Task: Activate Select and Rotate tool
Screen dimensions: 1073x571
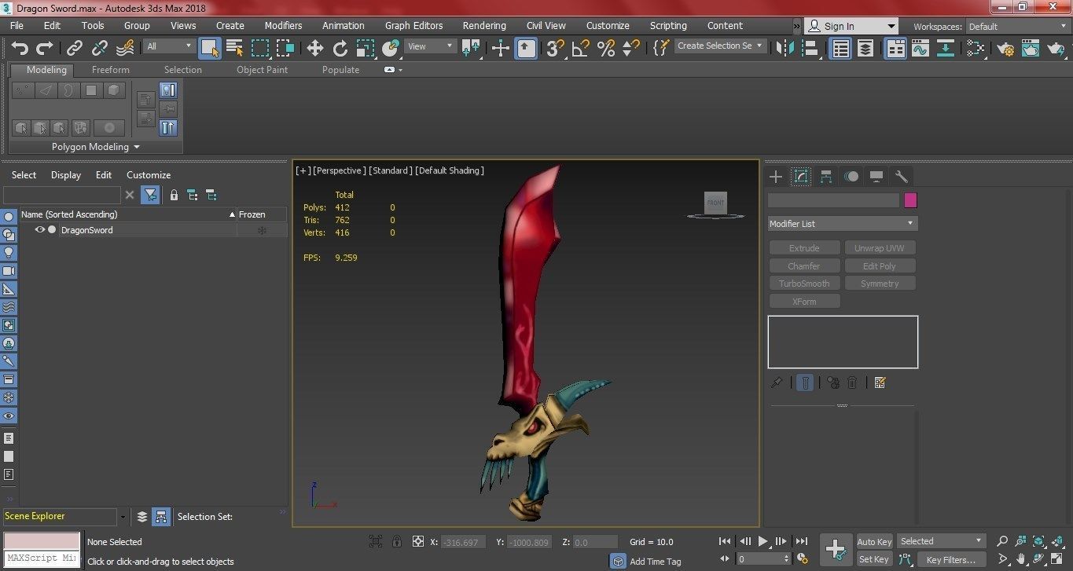Action: click(x=340, y=48)
